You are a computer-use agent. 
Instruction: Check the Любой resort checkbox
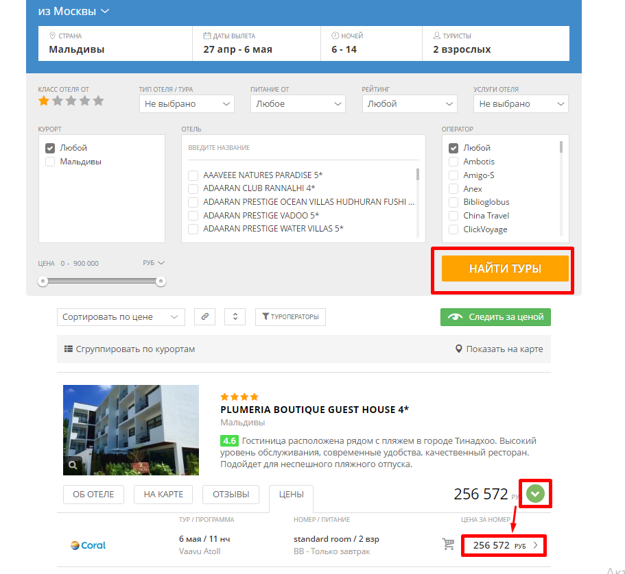[x=50, y=148]
